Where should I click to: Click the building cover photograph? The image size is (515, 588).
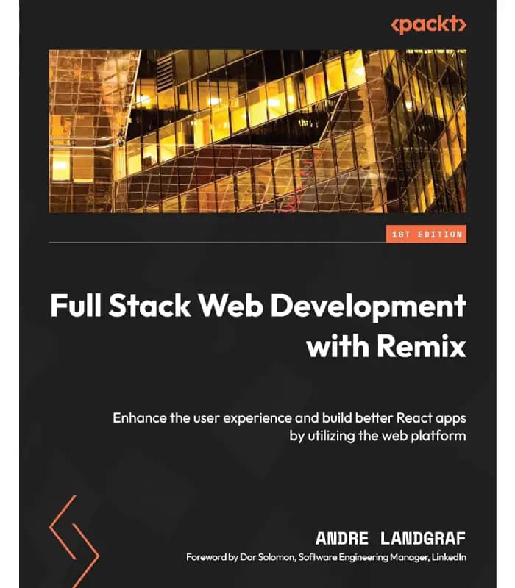pos(257,131)
